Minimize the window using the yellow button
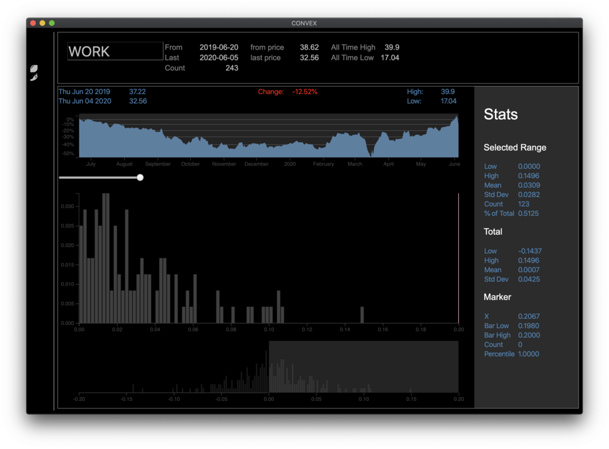 [x=42, y=23]
